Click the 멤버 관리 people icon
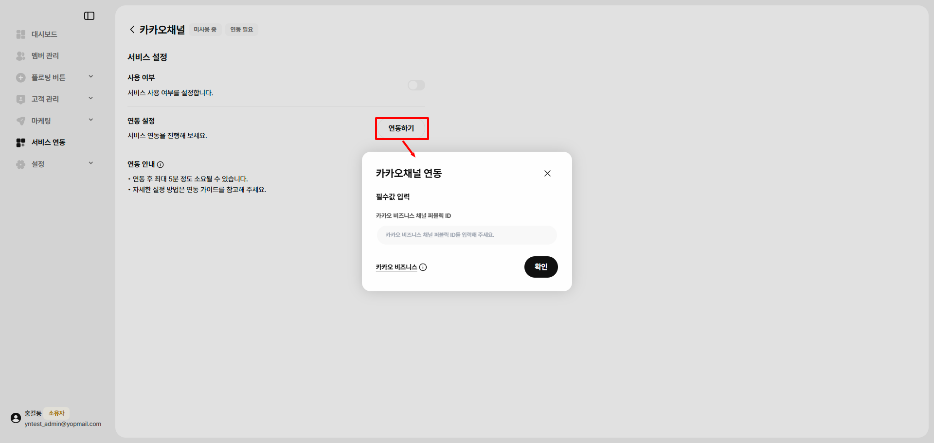Image resolution: width=934 pixels, height=443 pixels. point(21,56)
